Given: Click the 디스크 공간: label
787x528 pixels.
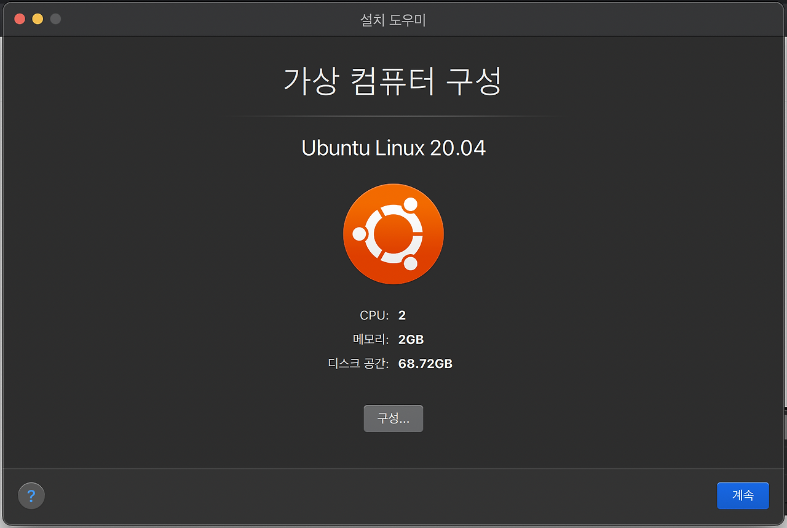Looking at the screenshot, I should (x=358, y=364).
